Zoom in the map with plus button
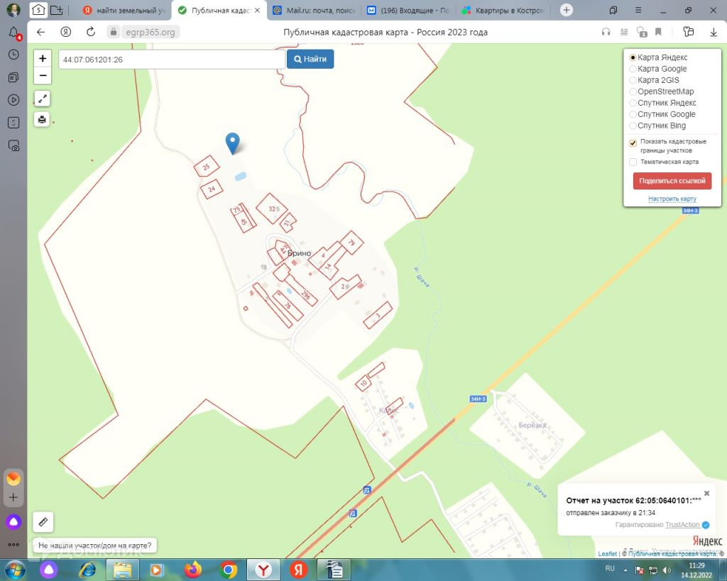The width and height of the screenshot is (727, 581). (x=43, y=58)
